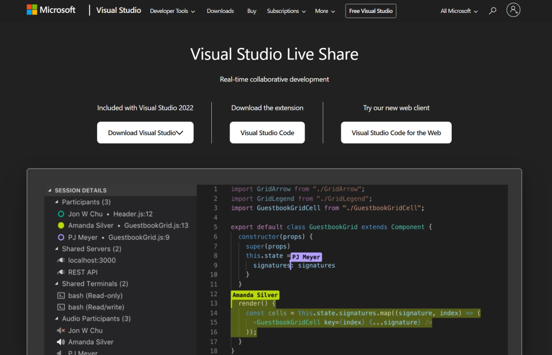Screen dimensions: 552x355
Task: Click the import GuestbookGridCell code line
Action: click(x=327, y=208)
